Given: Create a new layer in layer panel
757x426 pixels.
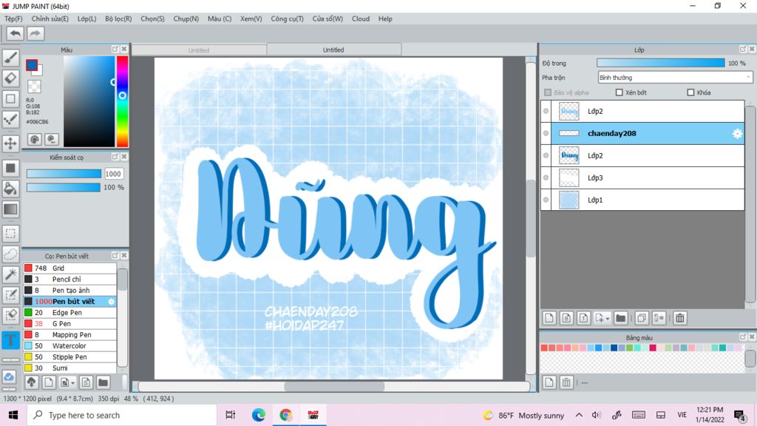Looking at the screenshot, I should point(549,318).
